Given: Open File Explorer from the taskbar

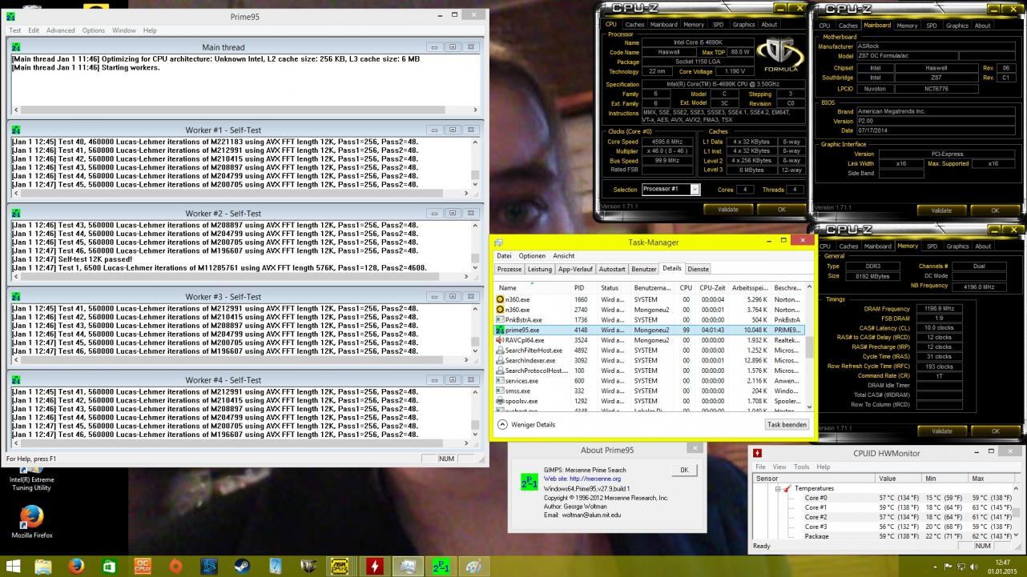Looking at the screenshot, I should 42,567.
